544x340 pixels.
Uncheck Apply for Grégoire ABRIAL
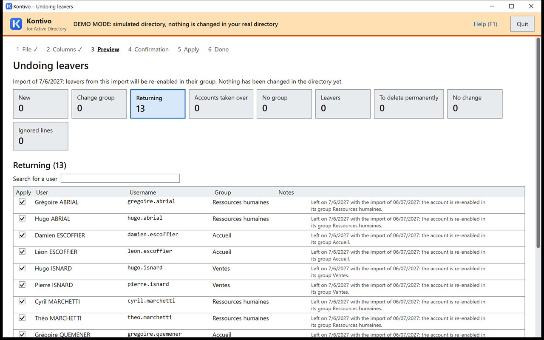point(22,202)
